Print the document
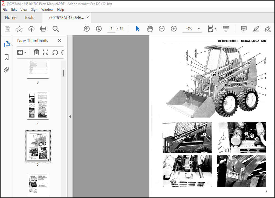The width and height of the screenshot is (275, 198). point(43,28)
